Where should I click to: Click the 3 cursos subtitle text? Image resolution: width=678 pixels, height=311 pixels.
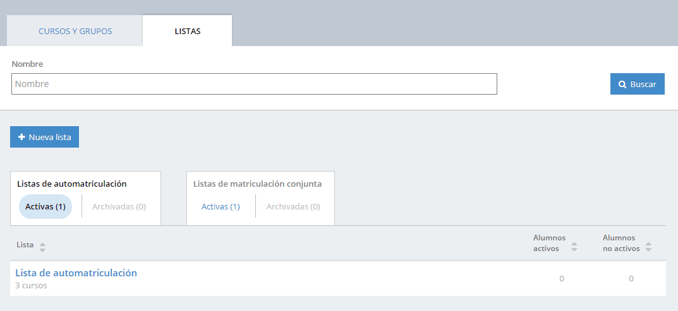(31, 286)
